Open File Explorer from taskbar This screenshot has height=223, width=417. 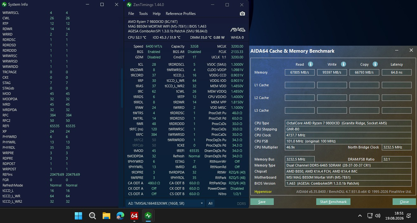[106, 216]
